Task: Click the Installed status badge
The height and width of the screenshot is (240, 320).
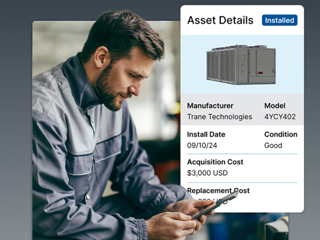Action: click(x=280, y=20)
